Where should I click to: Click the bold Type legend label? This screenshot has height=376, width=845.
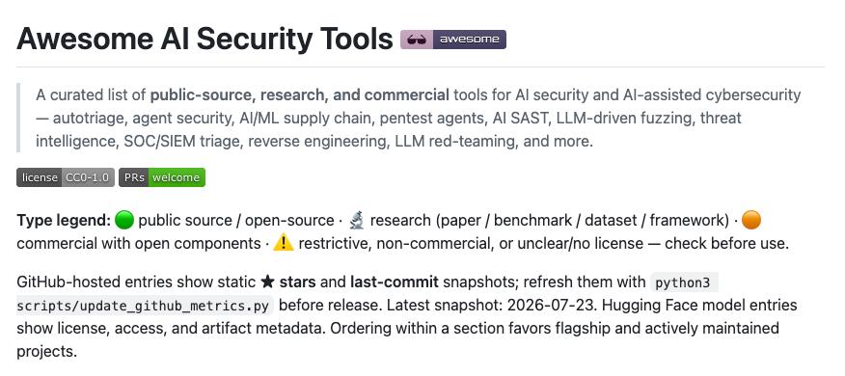(64, 221)
